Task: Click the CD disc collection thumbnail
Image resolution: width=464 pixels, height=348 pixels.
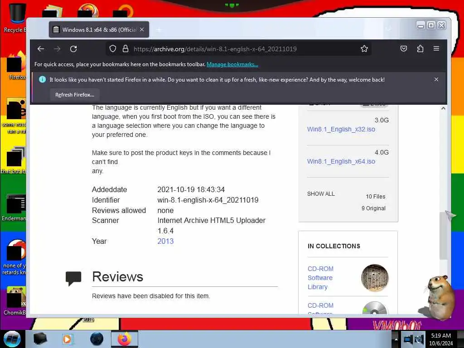Action: pos(375,308)
